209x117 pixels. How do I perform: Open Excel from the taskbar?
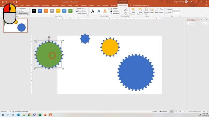[40, 115]
